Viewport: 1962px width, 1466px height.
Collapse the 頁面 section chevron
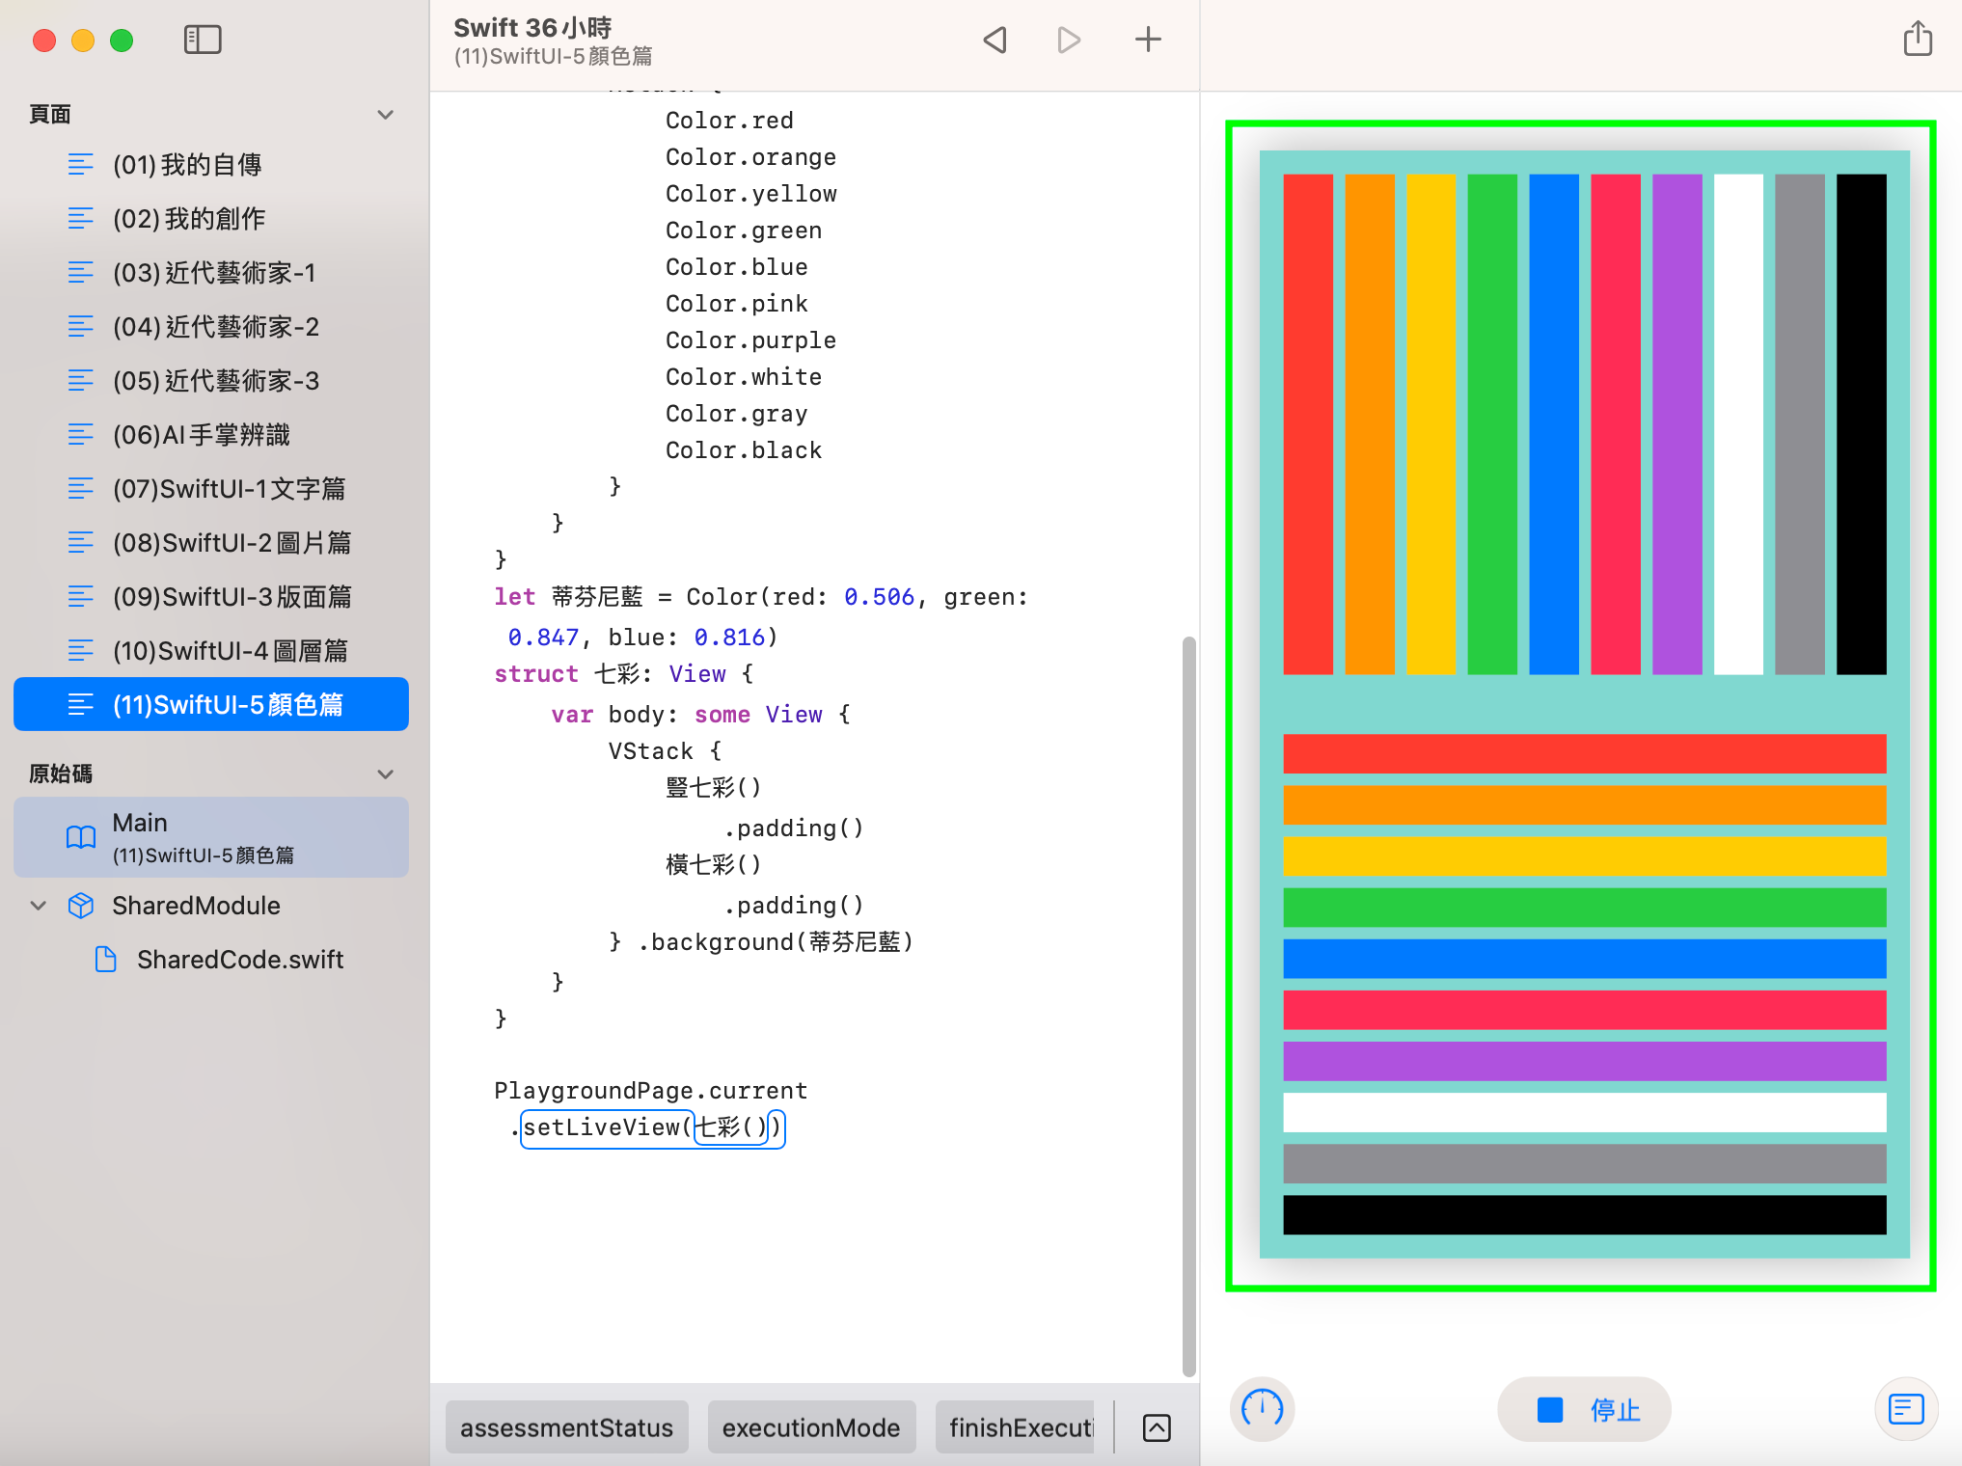click(x=386, y=115)
